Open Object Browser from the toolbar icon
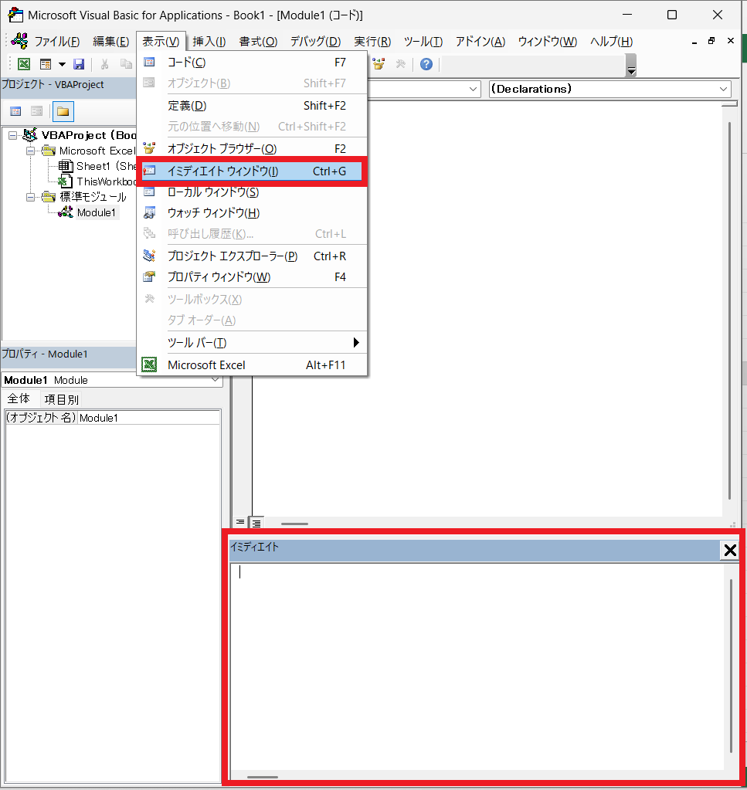747x790 pixels. click(x=379, y=64)
